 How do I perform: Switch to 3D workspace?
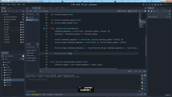(78, 5)
